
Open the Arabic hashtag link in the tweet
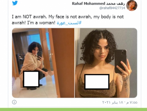(x=69, y=23)
